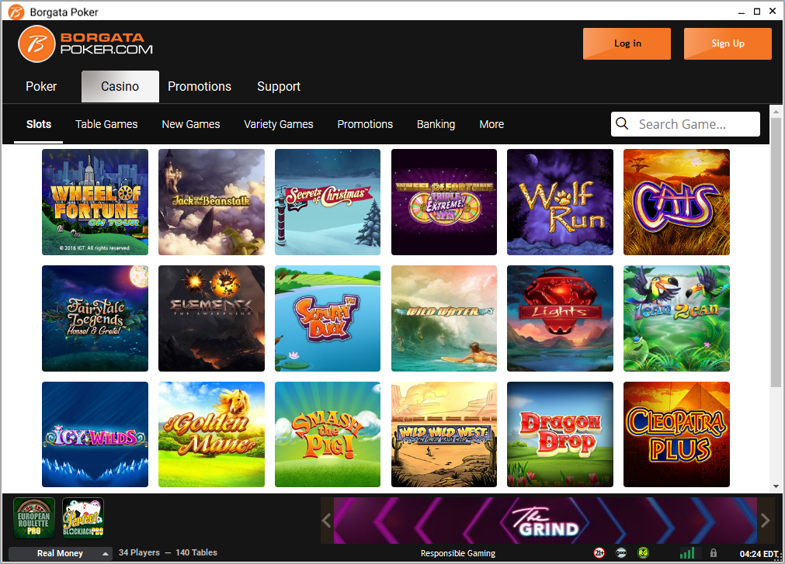This screenshot has height=564, width=785.
Task: Check the connection signal strength bars
Action: (x=687, y=552)
